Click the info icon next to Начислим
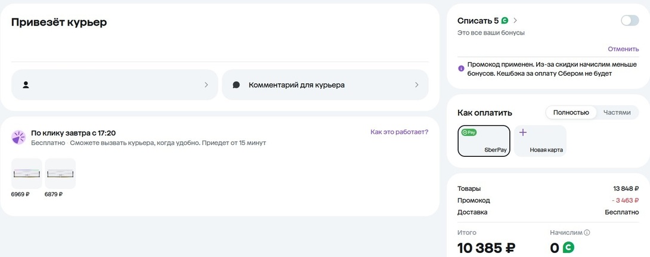Screen dimensions: 650x257 (x=587, y=233)
